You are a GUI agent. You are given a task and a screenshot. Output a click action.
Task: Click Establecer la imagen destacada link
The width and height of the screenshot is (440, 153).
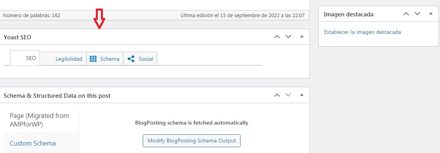(x=362, y=32)
